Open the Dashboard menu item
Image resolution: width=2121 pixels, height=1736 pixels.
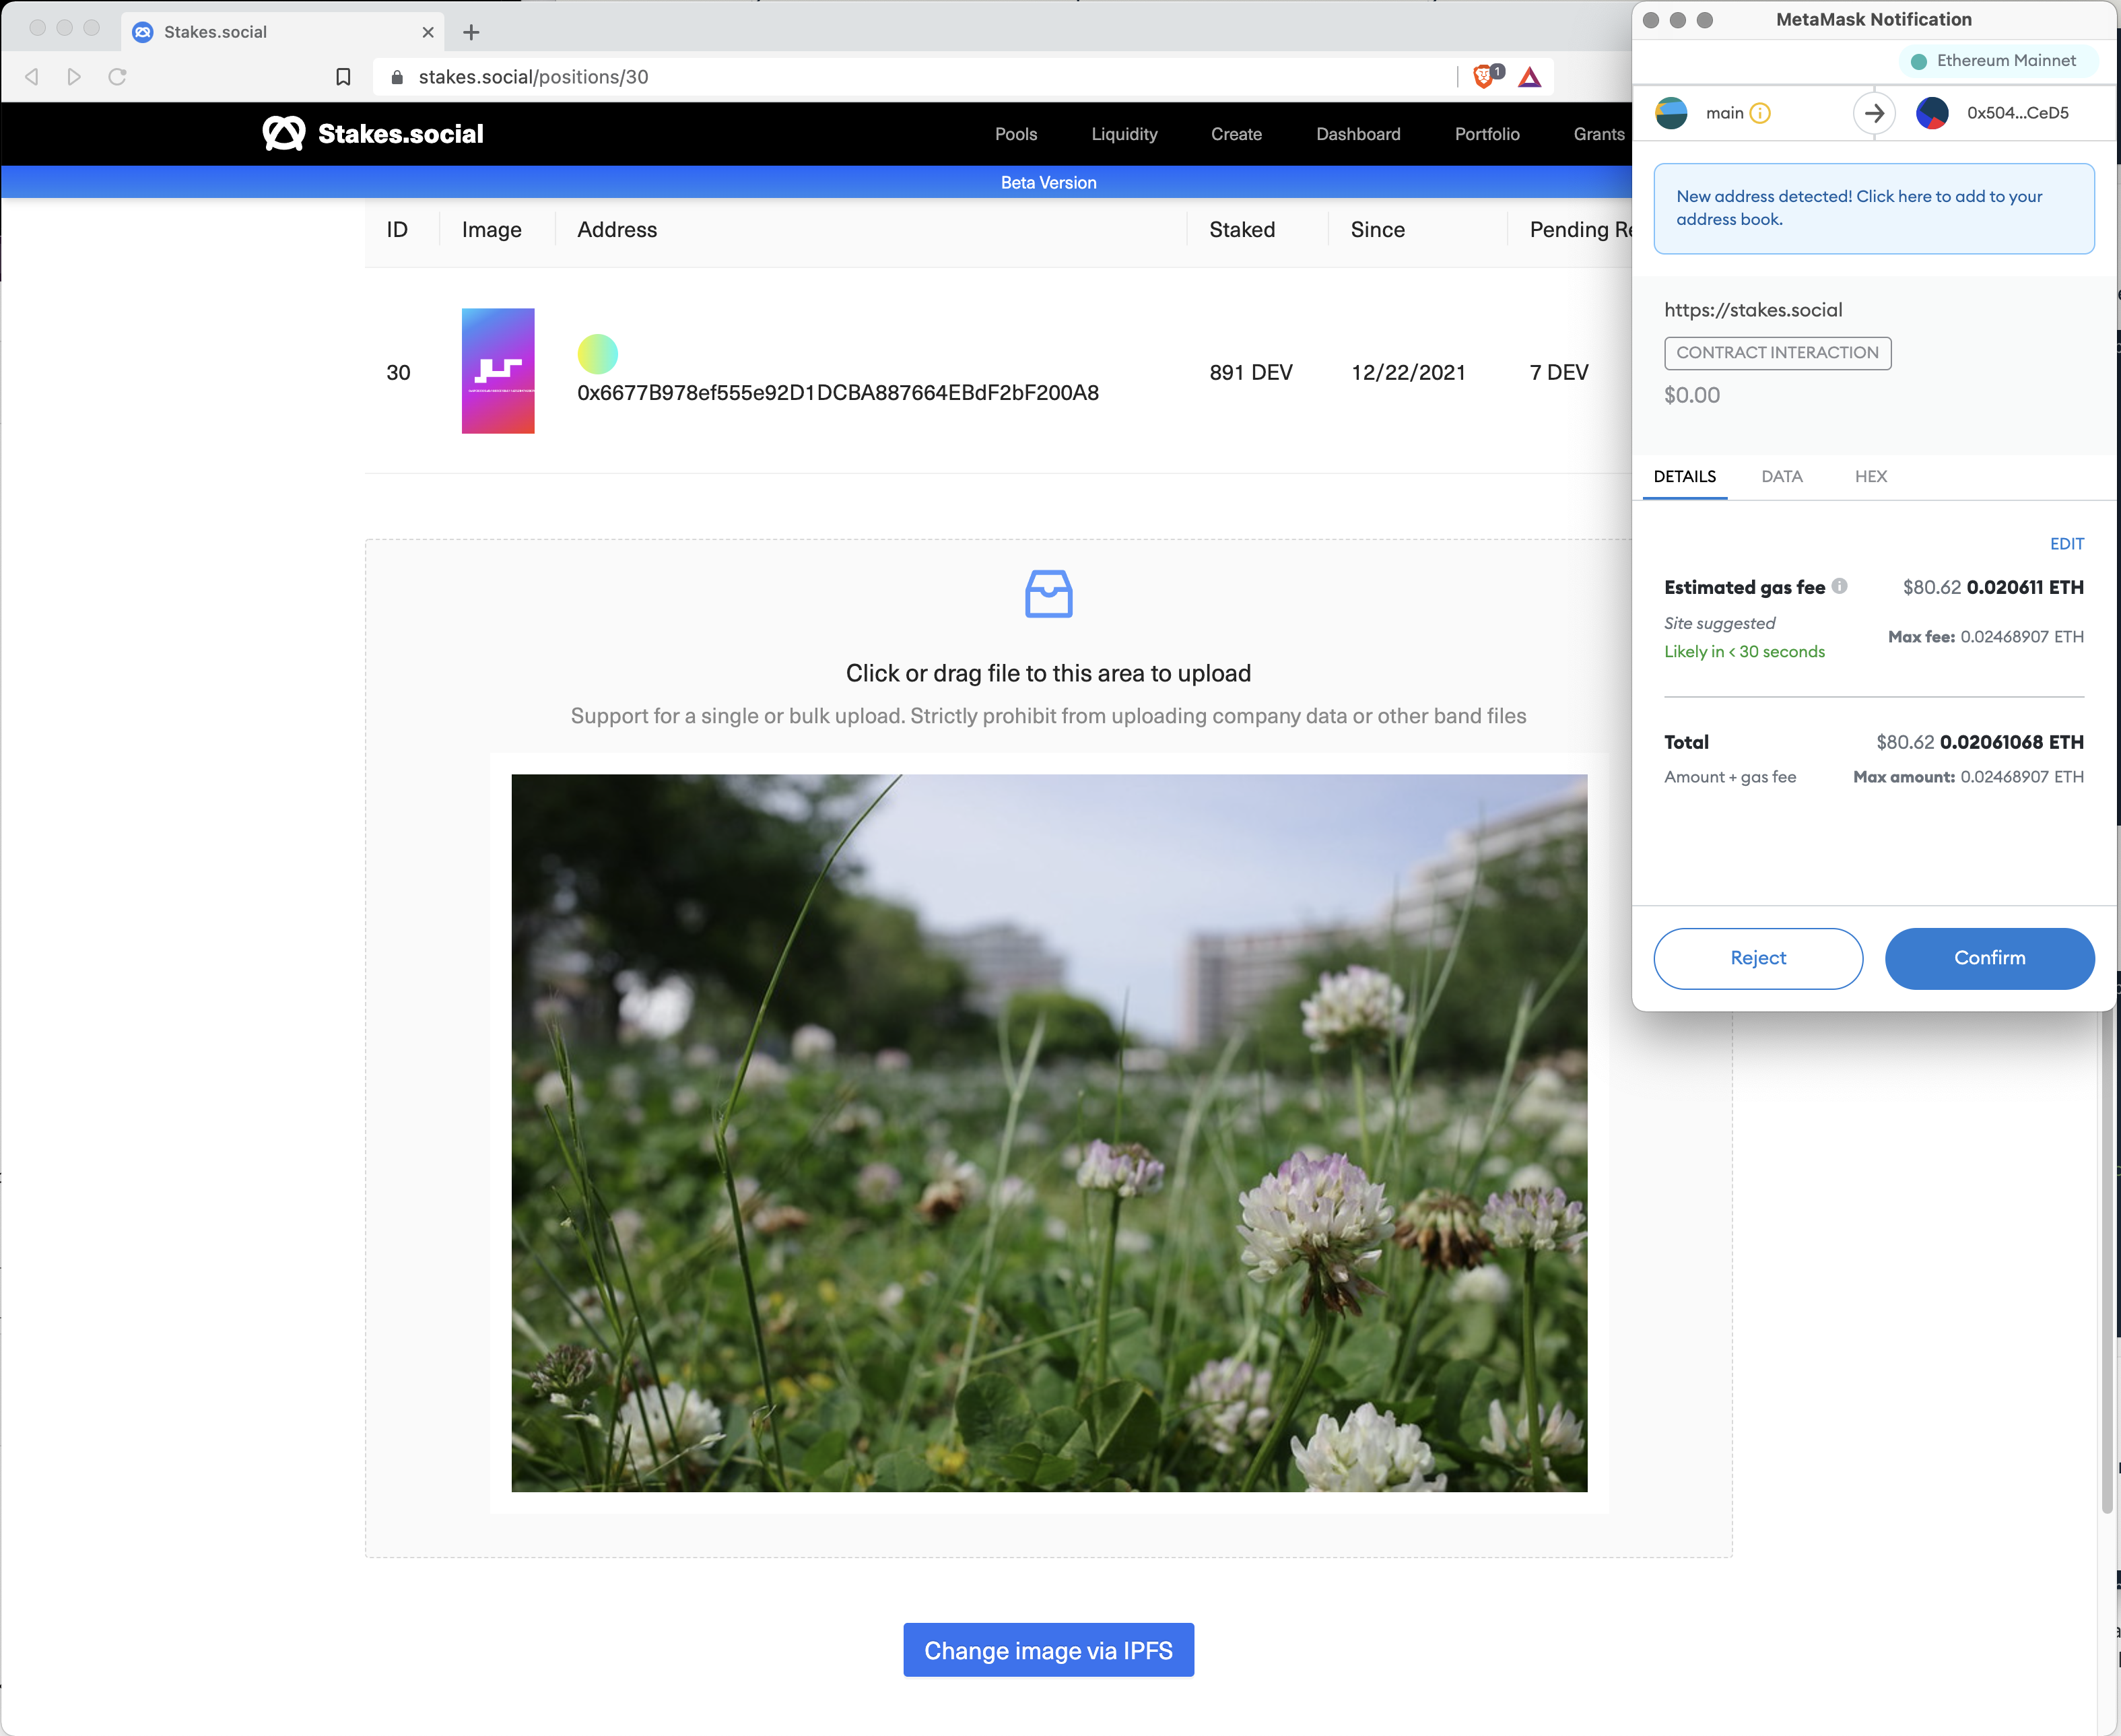[x=1358, y=134]
